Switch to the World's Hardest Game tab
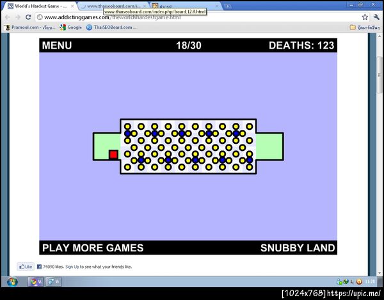The image size is (384, 300). click(x=41, y=6)
